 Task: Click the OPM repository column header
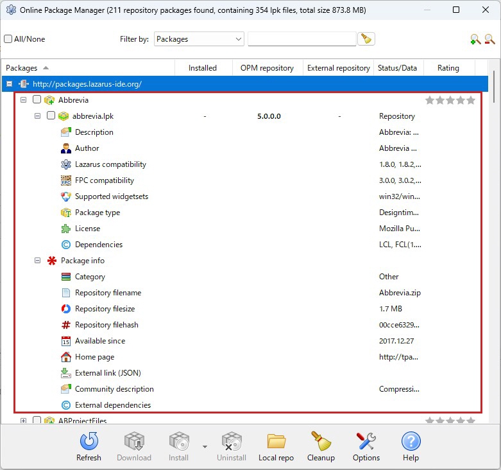pyautogui.click(x=267, y=68)
